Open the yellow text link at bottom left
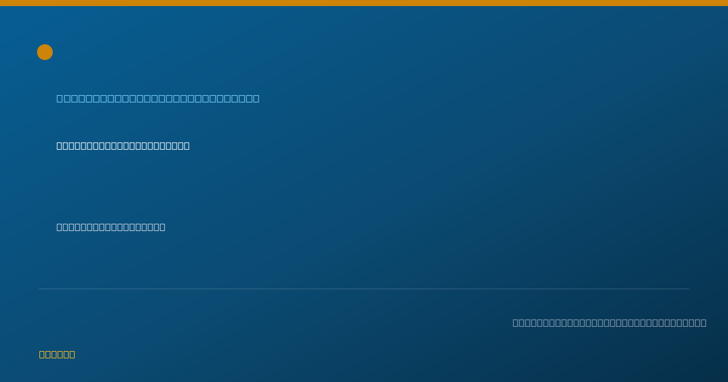The width and height of the screenshot is (728, 382). [57, 354]
